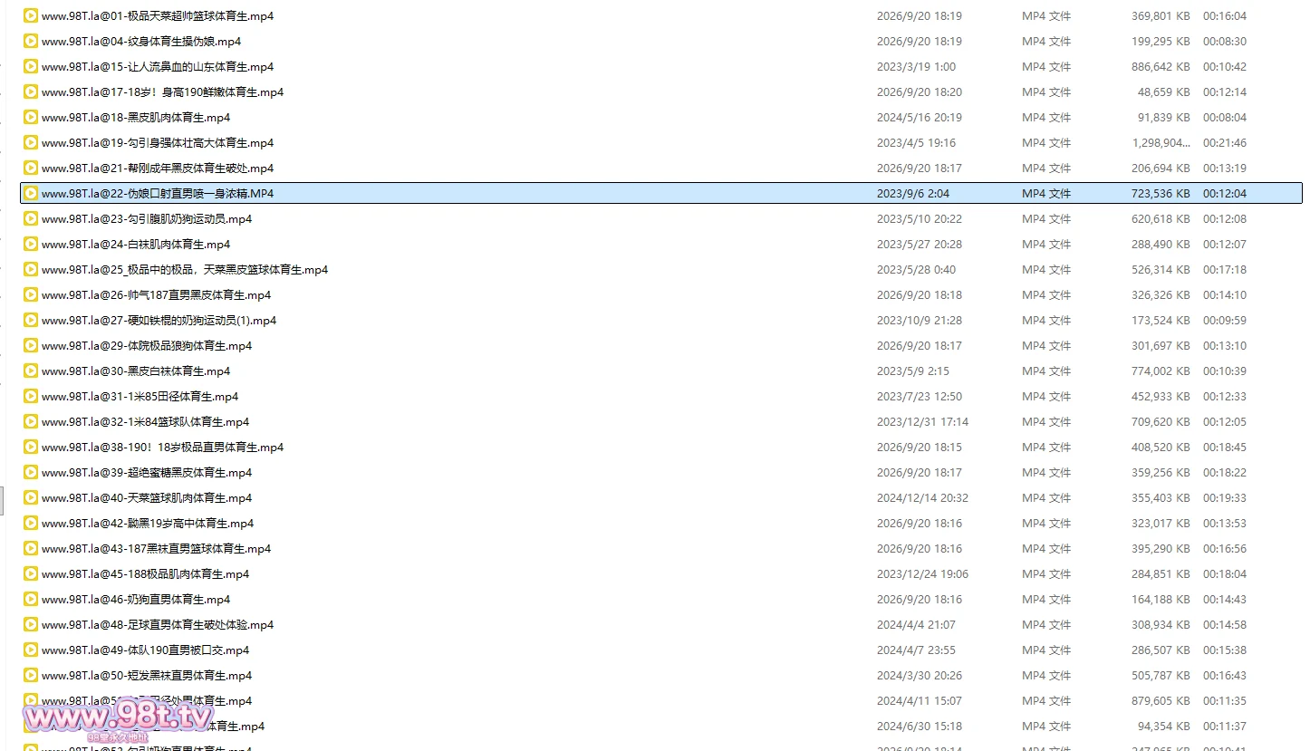Click the yellow play icon beside file @15

[31, 67]
